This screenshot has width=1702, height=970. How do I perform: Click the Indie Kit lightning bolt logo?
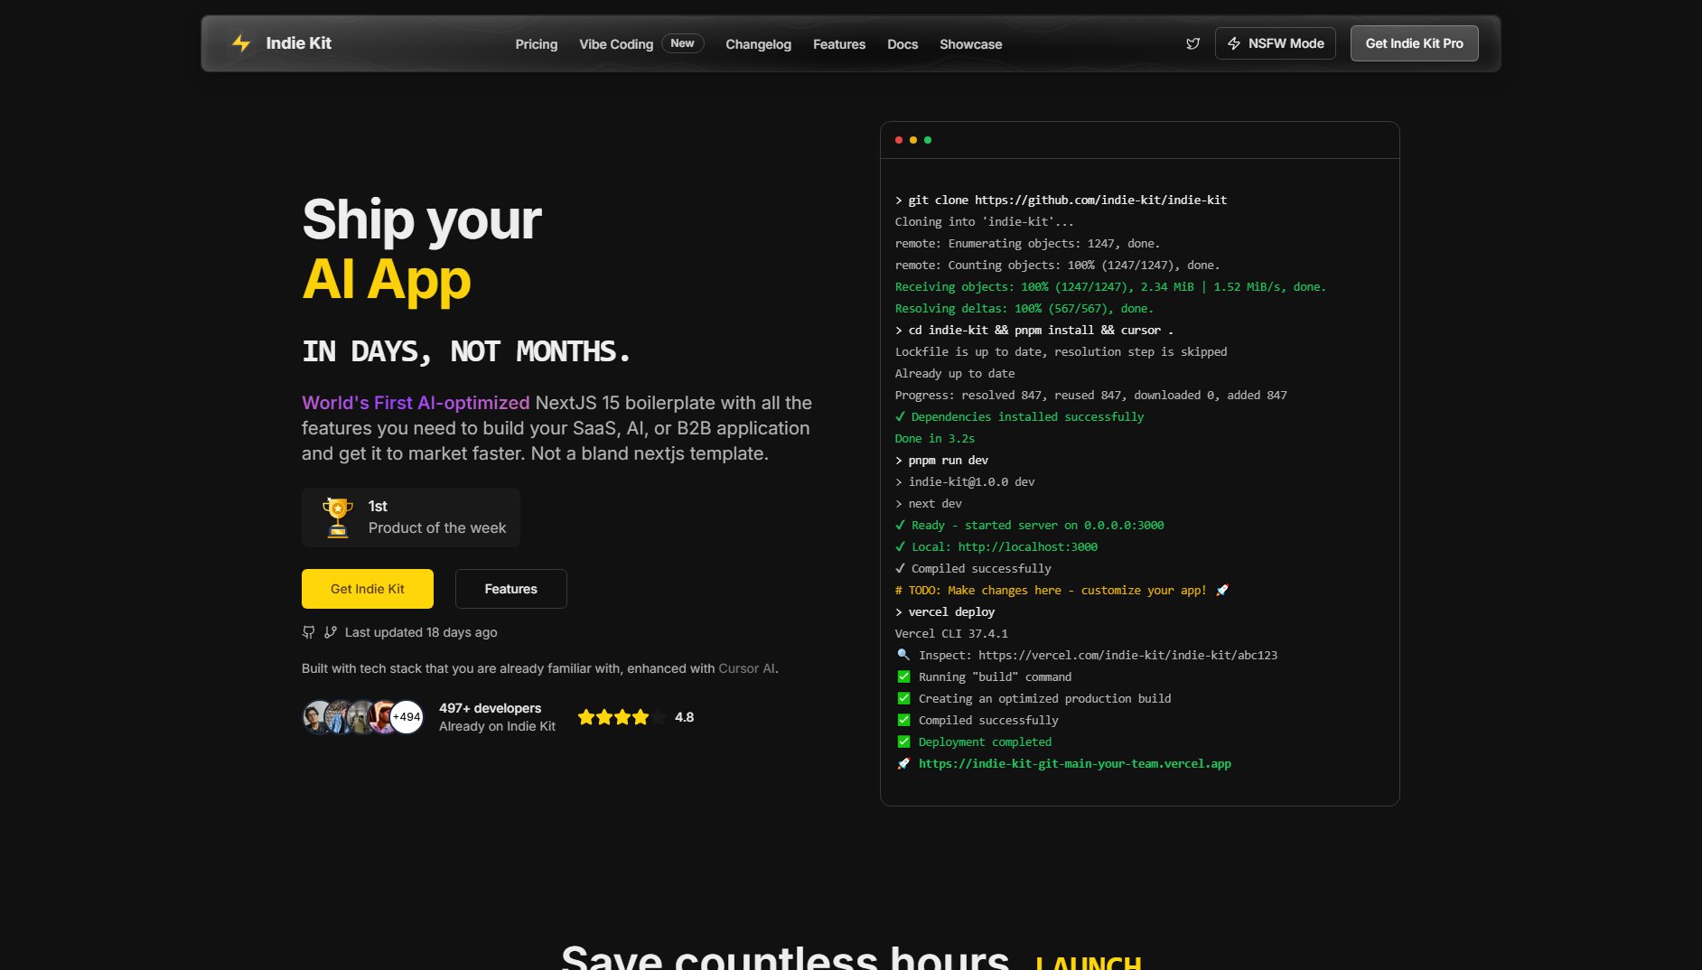tap(241, 43)
